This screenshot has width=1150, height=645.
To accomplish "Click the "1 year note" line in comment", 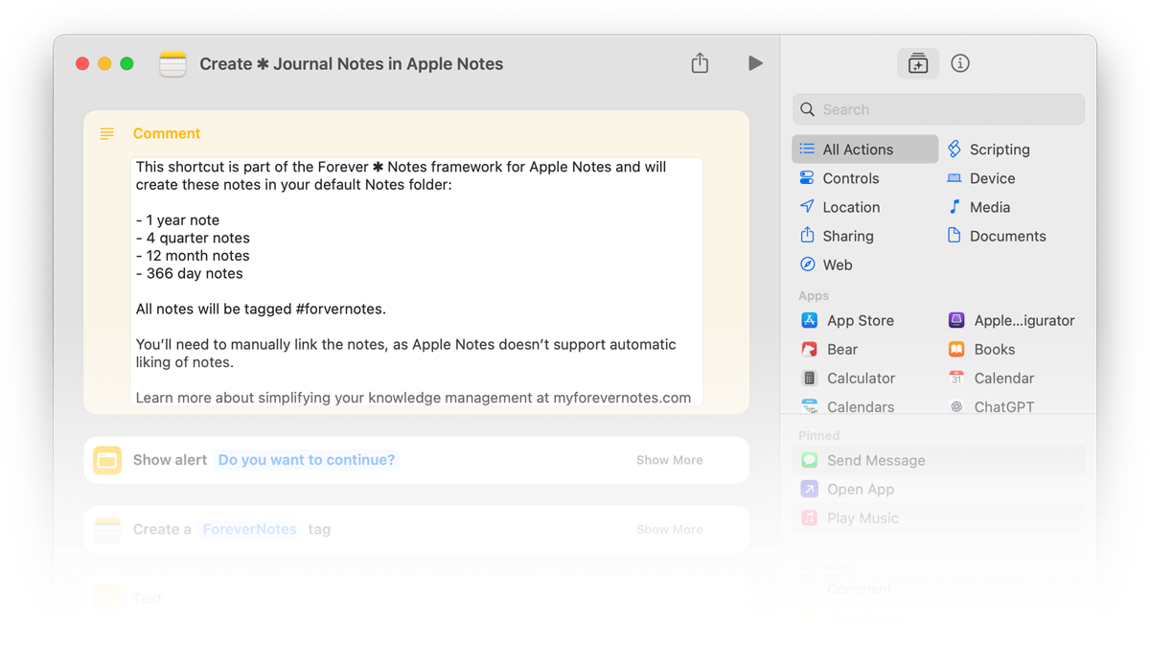I will pos(177,220).
